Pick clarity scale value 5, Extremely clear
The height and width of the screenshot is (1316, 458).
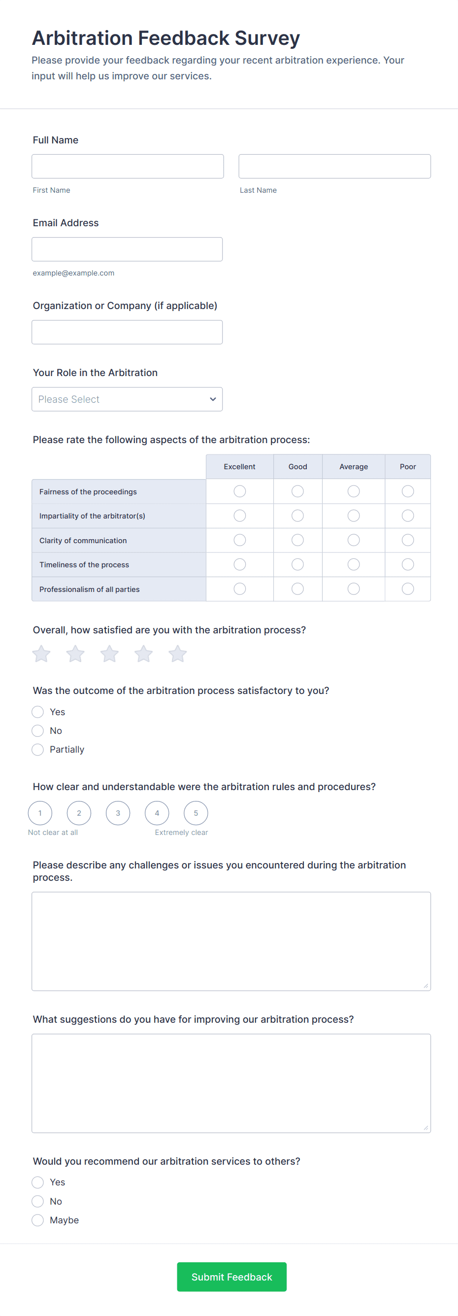tap(196, 813)
